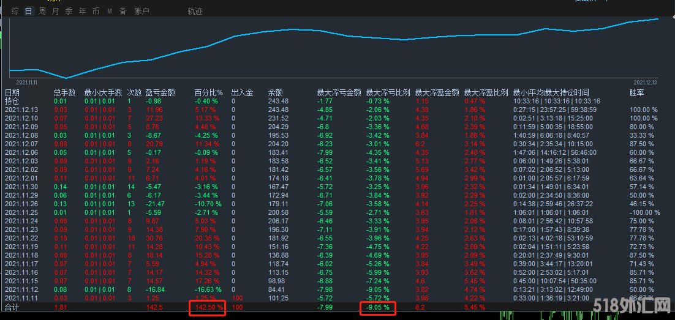The width and height of the screenshot is (675, 320).
Task: Switch to the 周 weekly tab
Action: tap(42, 11)
